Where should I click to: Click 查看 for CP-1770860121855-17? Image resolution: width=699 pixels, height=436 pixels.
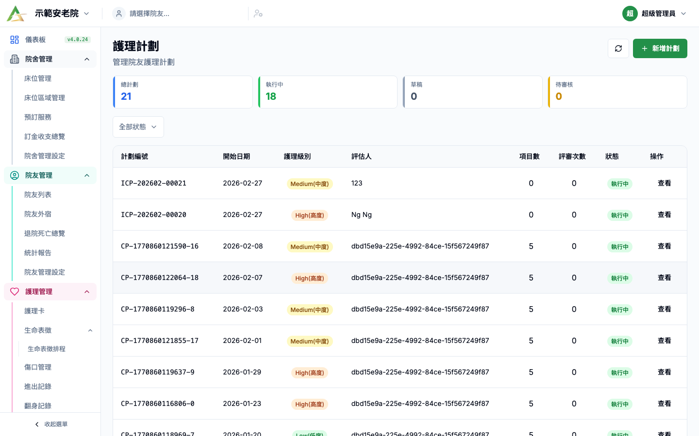(x=664, y=341)
